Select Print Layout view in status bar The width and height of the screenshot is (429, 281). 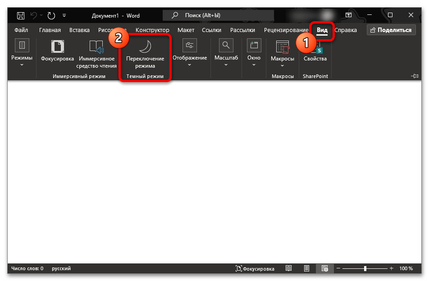(306, 268)
